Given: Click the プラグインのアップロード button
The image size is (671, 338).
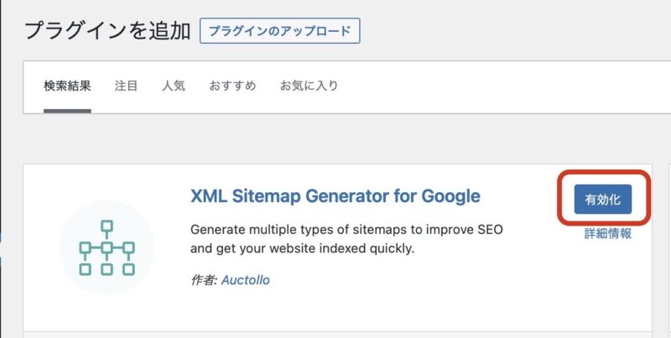Looking at the screenshot, I should point(280,31).
